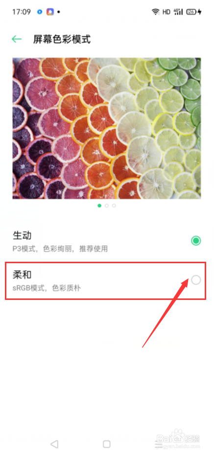Tap the 屏幕色彩模式 page title
This screenshot has height=455, width=214.
62,39
